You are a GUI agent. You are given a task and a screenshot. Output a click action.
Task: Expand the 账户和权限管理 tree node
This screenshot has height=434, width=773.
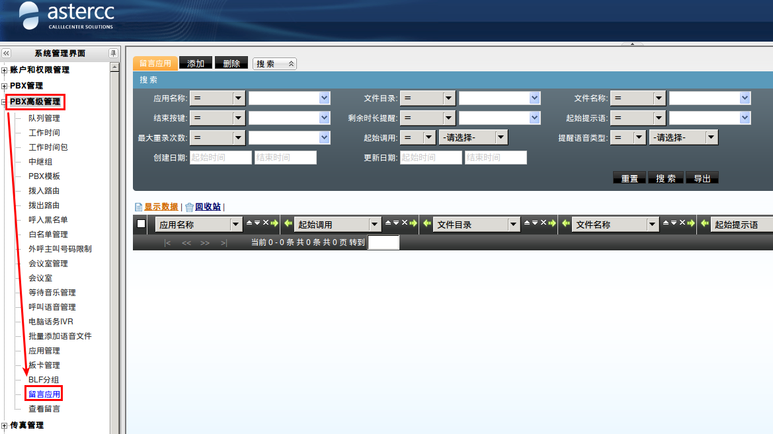coord(5,70)
